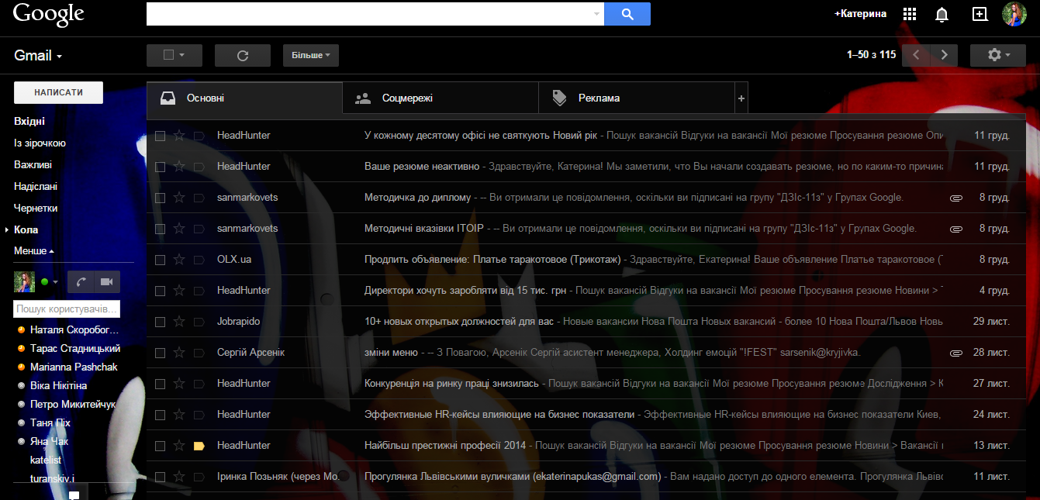Go to the next page of messages
1040x500 pixels.
[x=944, y=55]
